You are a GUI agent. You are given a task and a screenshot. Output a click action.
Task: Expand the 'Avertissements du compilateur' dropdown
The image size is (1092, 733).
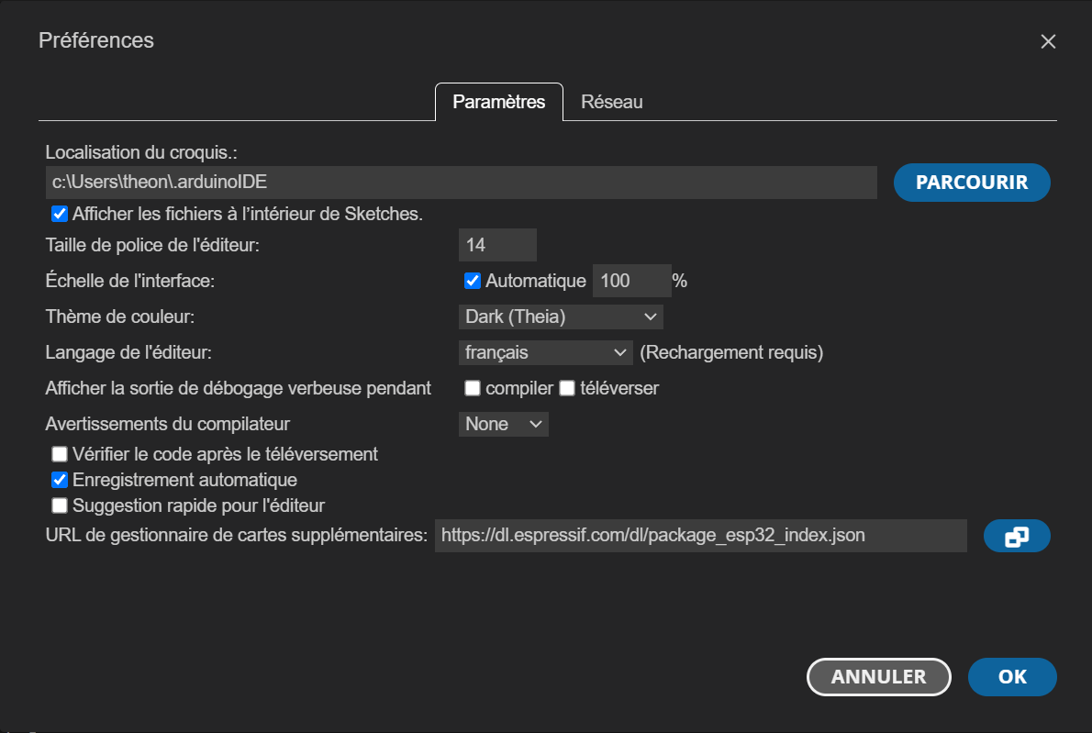tap(503, 424)
